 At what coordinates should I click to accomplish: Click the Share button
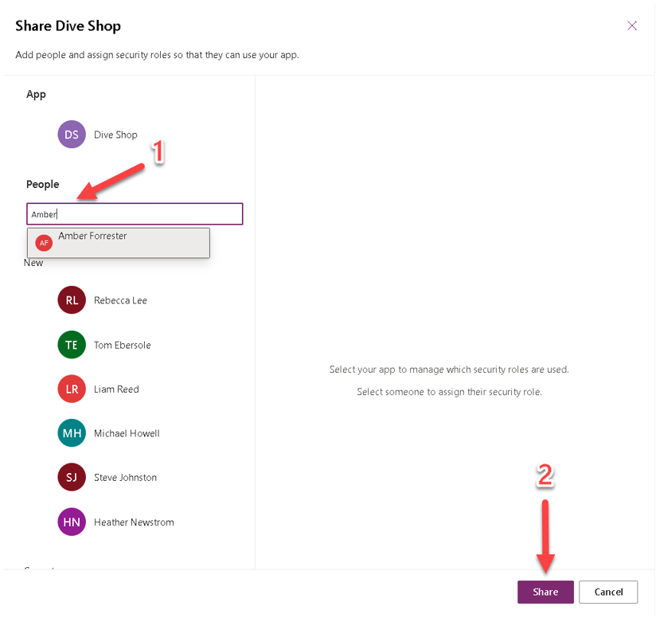coord(545,592)
